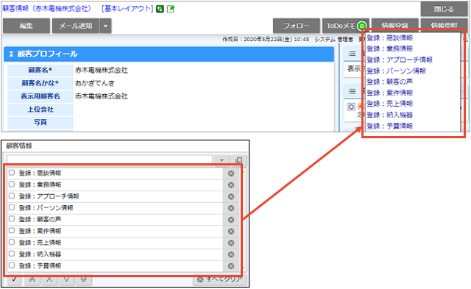Remove 登録：売上情報 with its X icon

(231, 243)
